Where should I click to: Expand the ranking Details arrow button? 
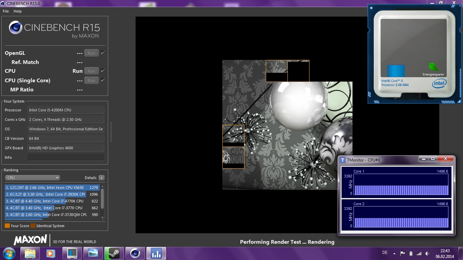(101, 178)
